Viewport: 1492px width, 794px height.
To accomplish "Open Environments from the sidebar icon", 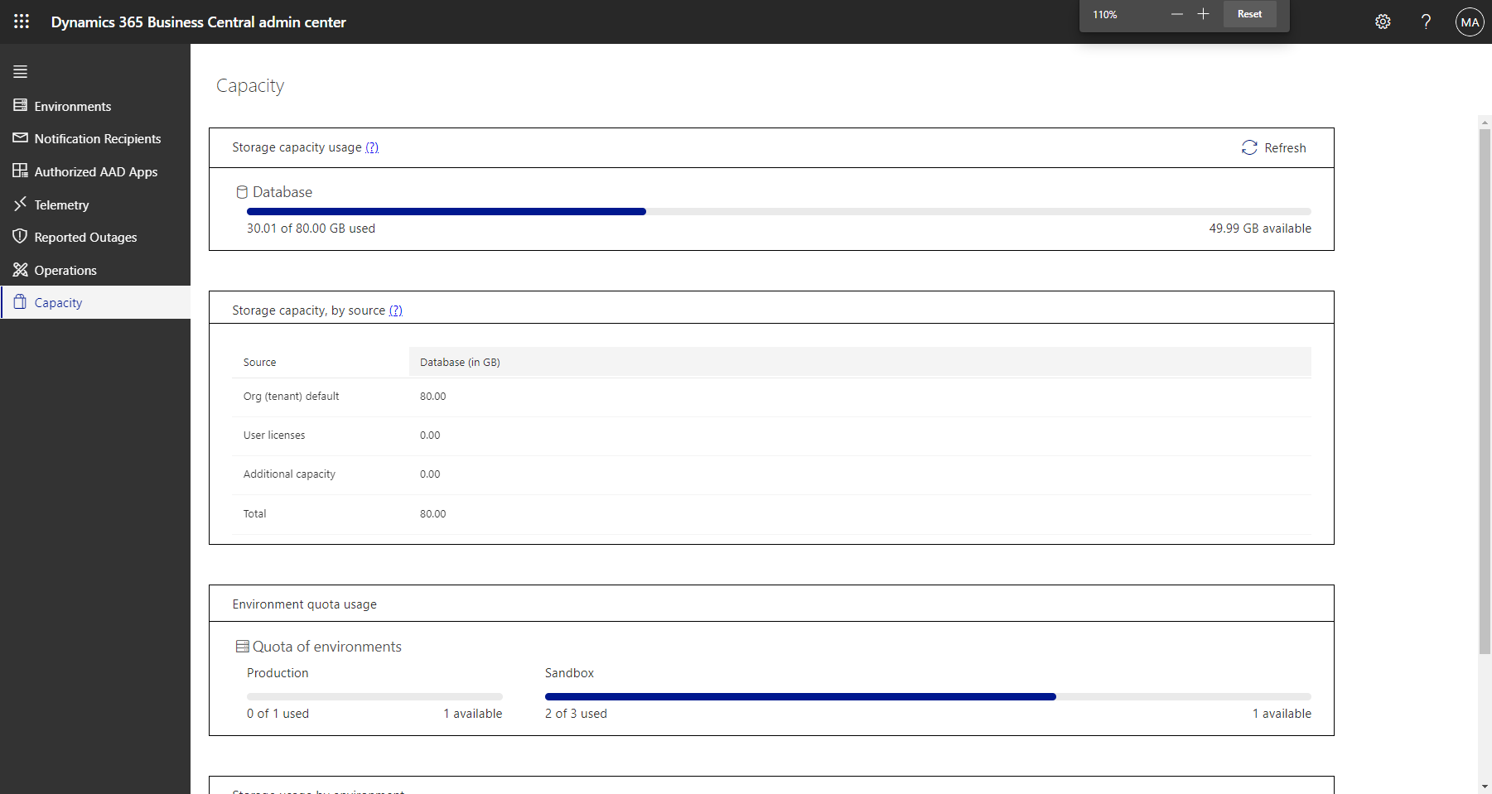I will 20,106.
